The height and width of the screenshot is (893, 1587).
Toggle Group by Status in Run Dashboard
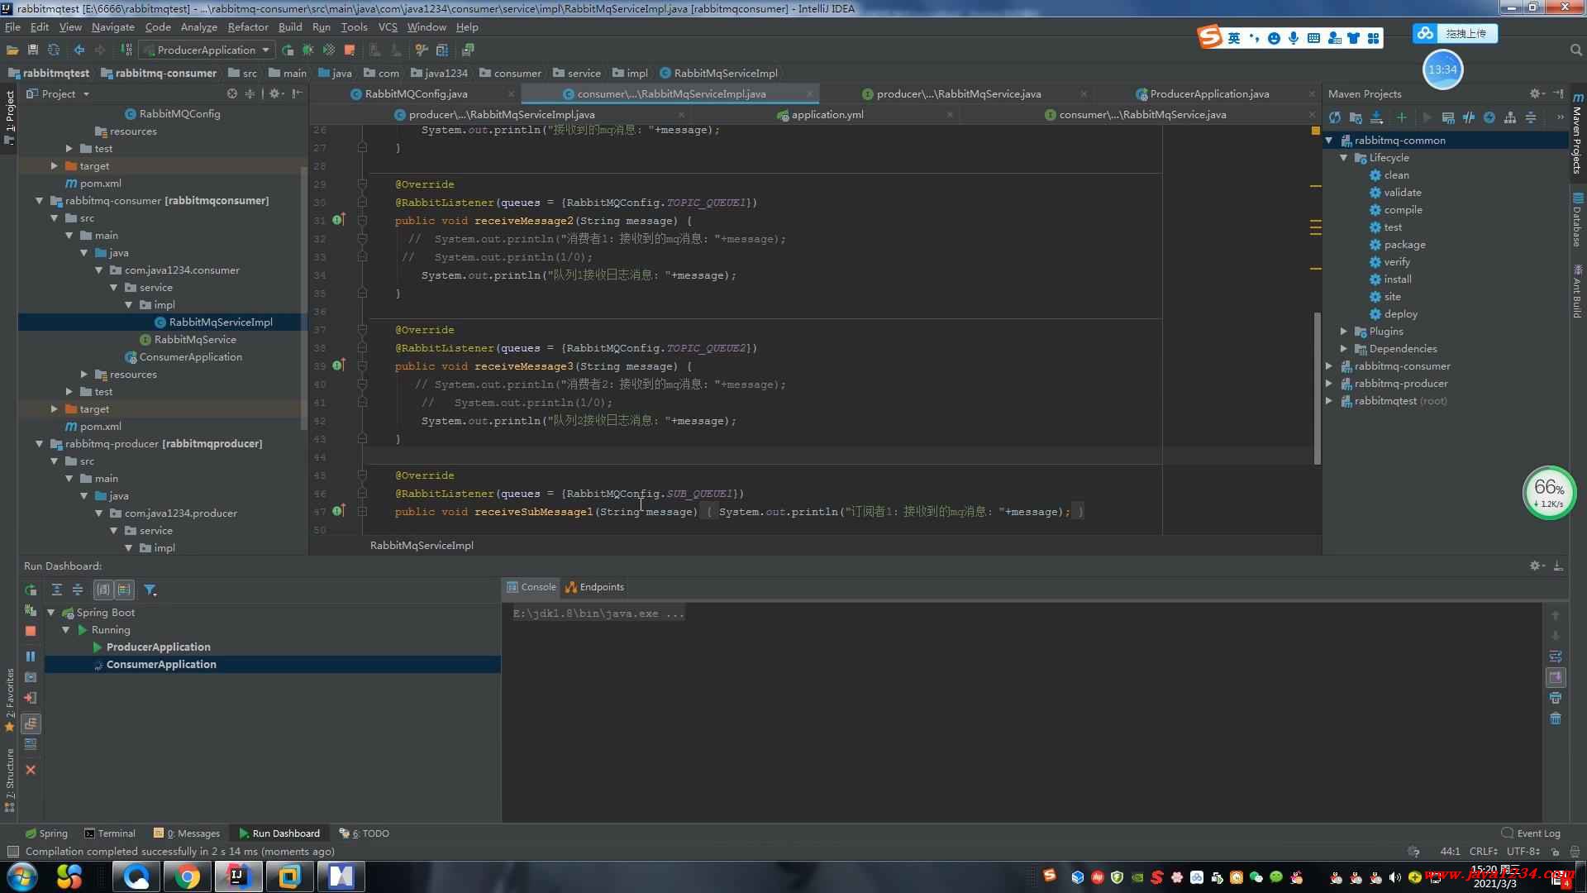click(x=124, y=590)
